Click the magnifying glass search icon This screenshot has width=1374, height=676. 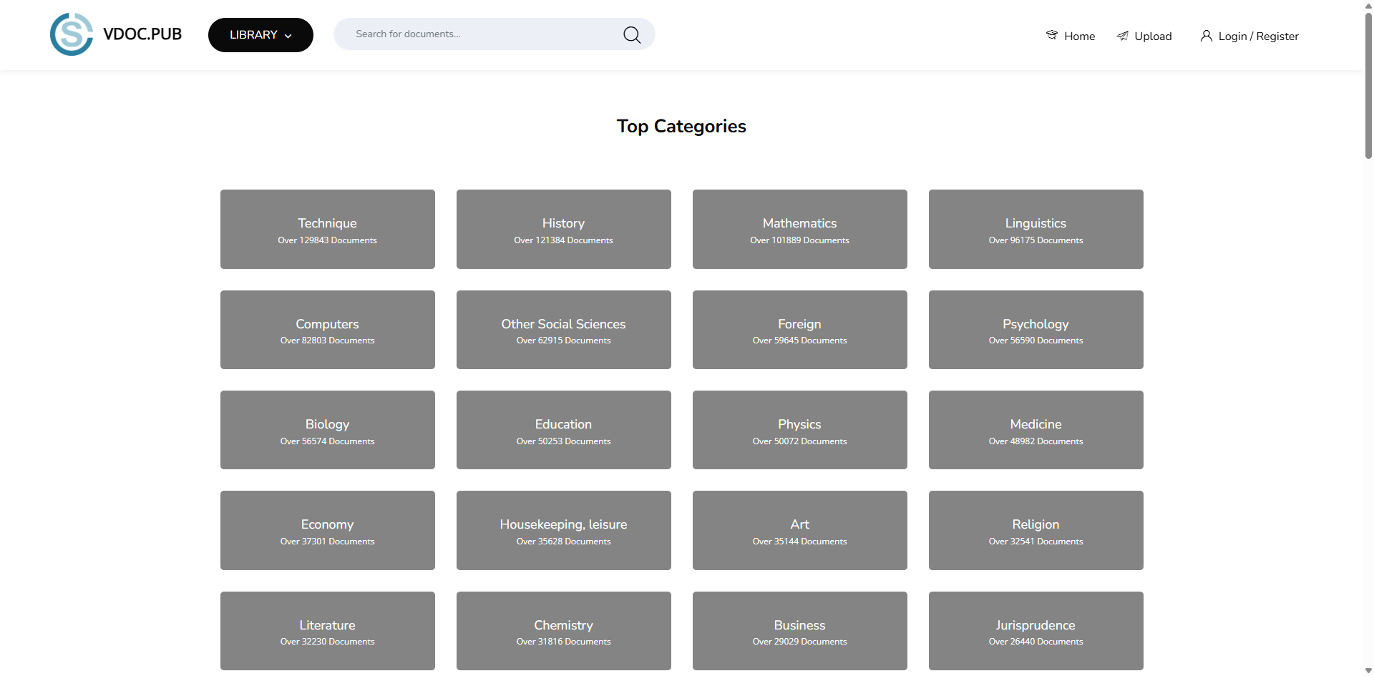click(631, 34)
